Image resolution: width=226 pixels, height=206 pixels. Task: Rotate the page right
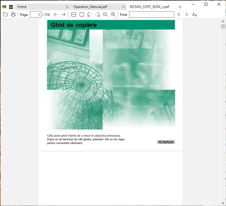[97, 15]
